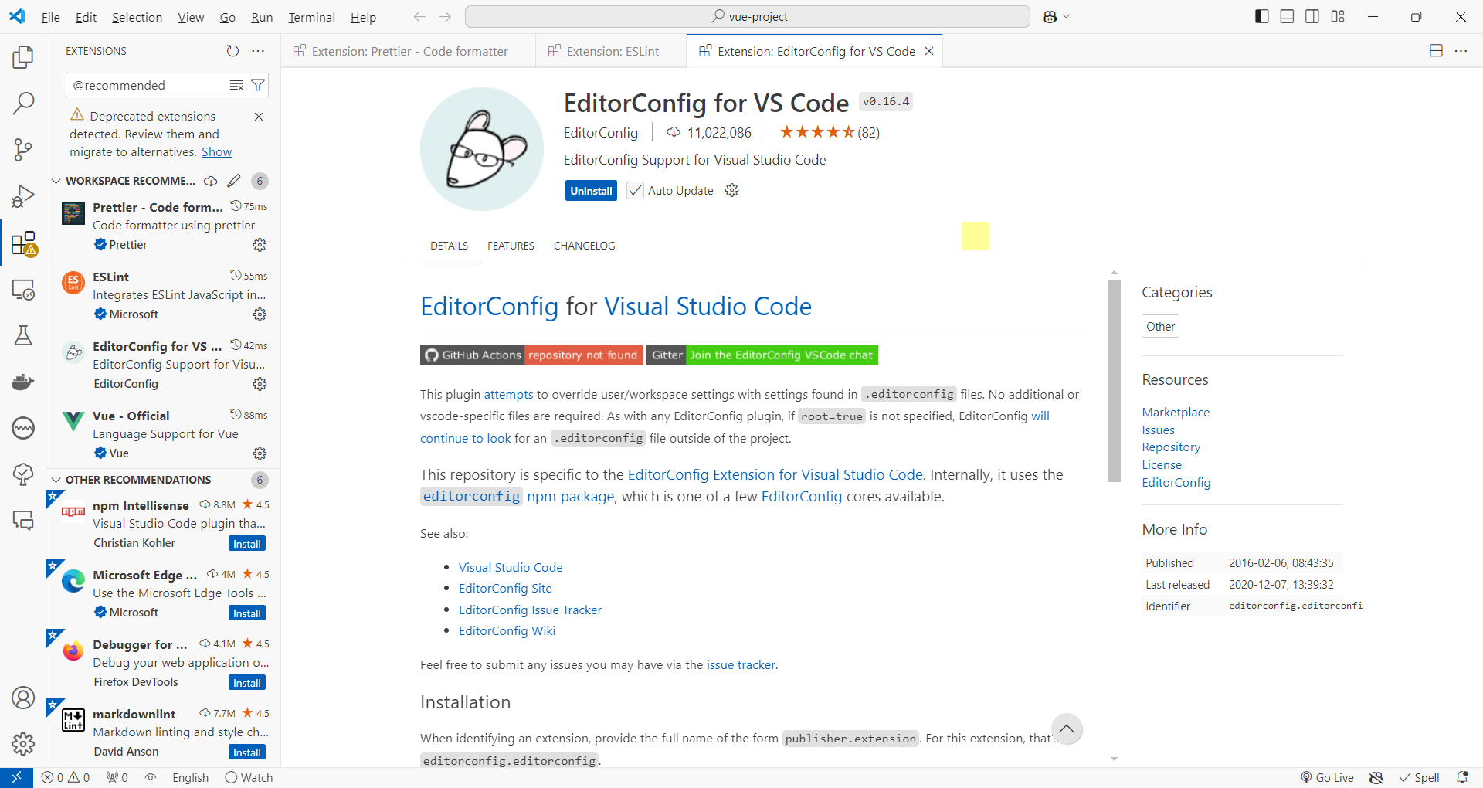This screenshot has width=1483, height=788.
Task: Open the extensions filter funnel
Action: pyautogui.click(x=258, y=85)
